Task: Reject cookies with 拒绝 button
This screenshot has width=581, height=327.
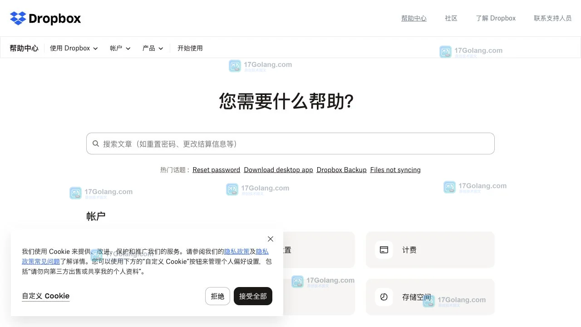Action: (x=217, y=296)
